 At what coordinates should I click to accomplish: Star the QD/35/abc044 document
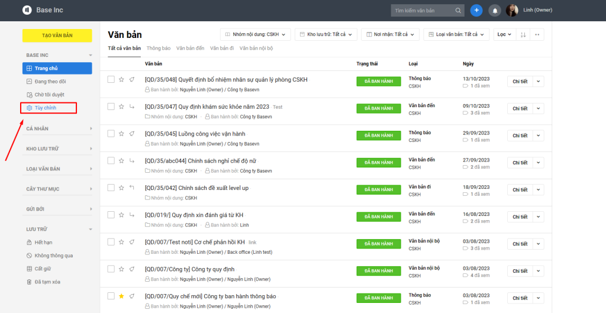121,160
